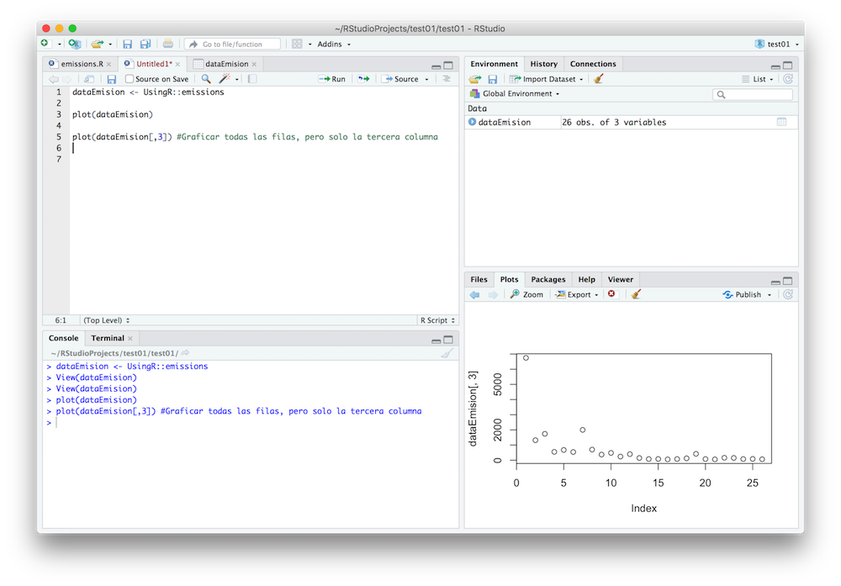Expand the dataEmision object details

pos(472,122)
